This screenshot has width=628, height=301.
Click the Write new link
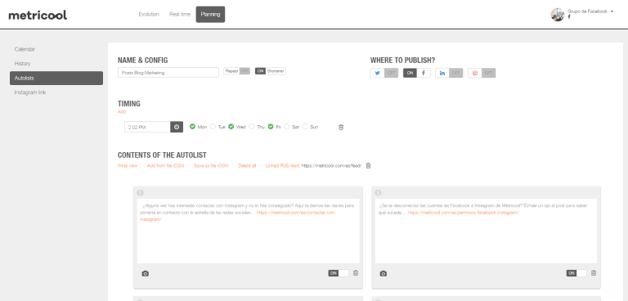pyautogui.click(x=128, y=165)
